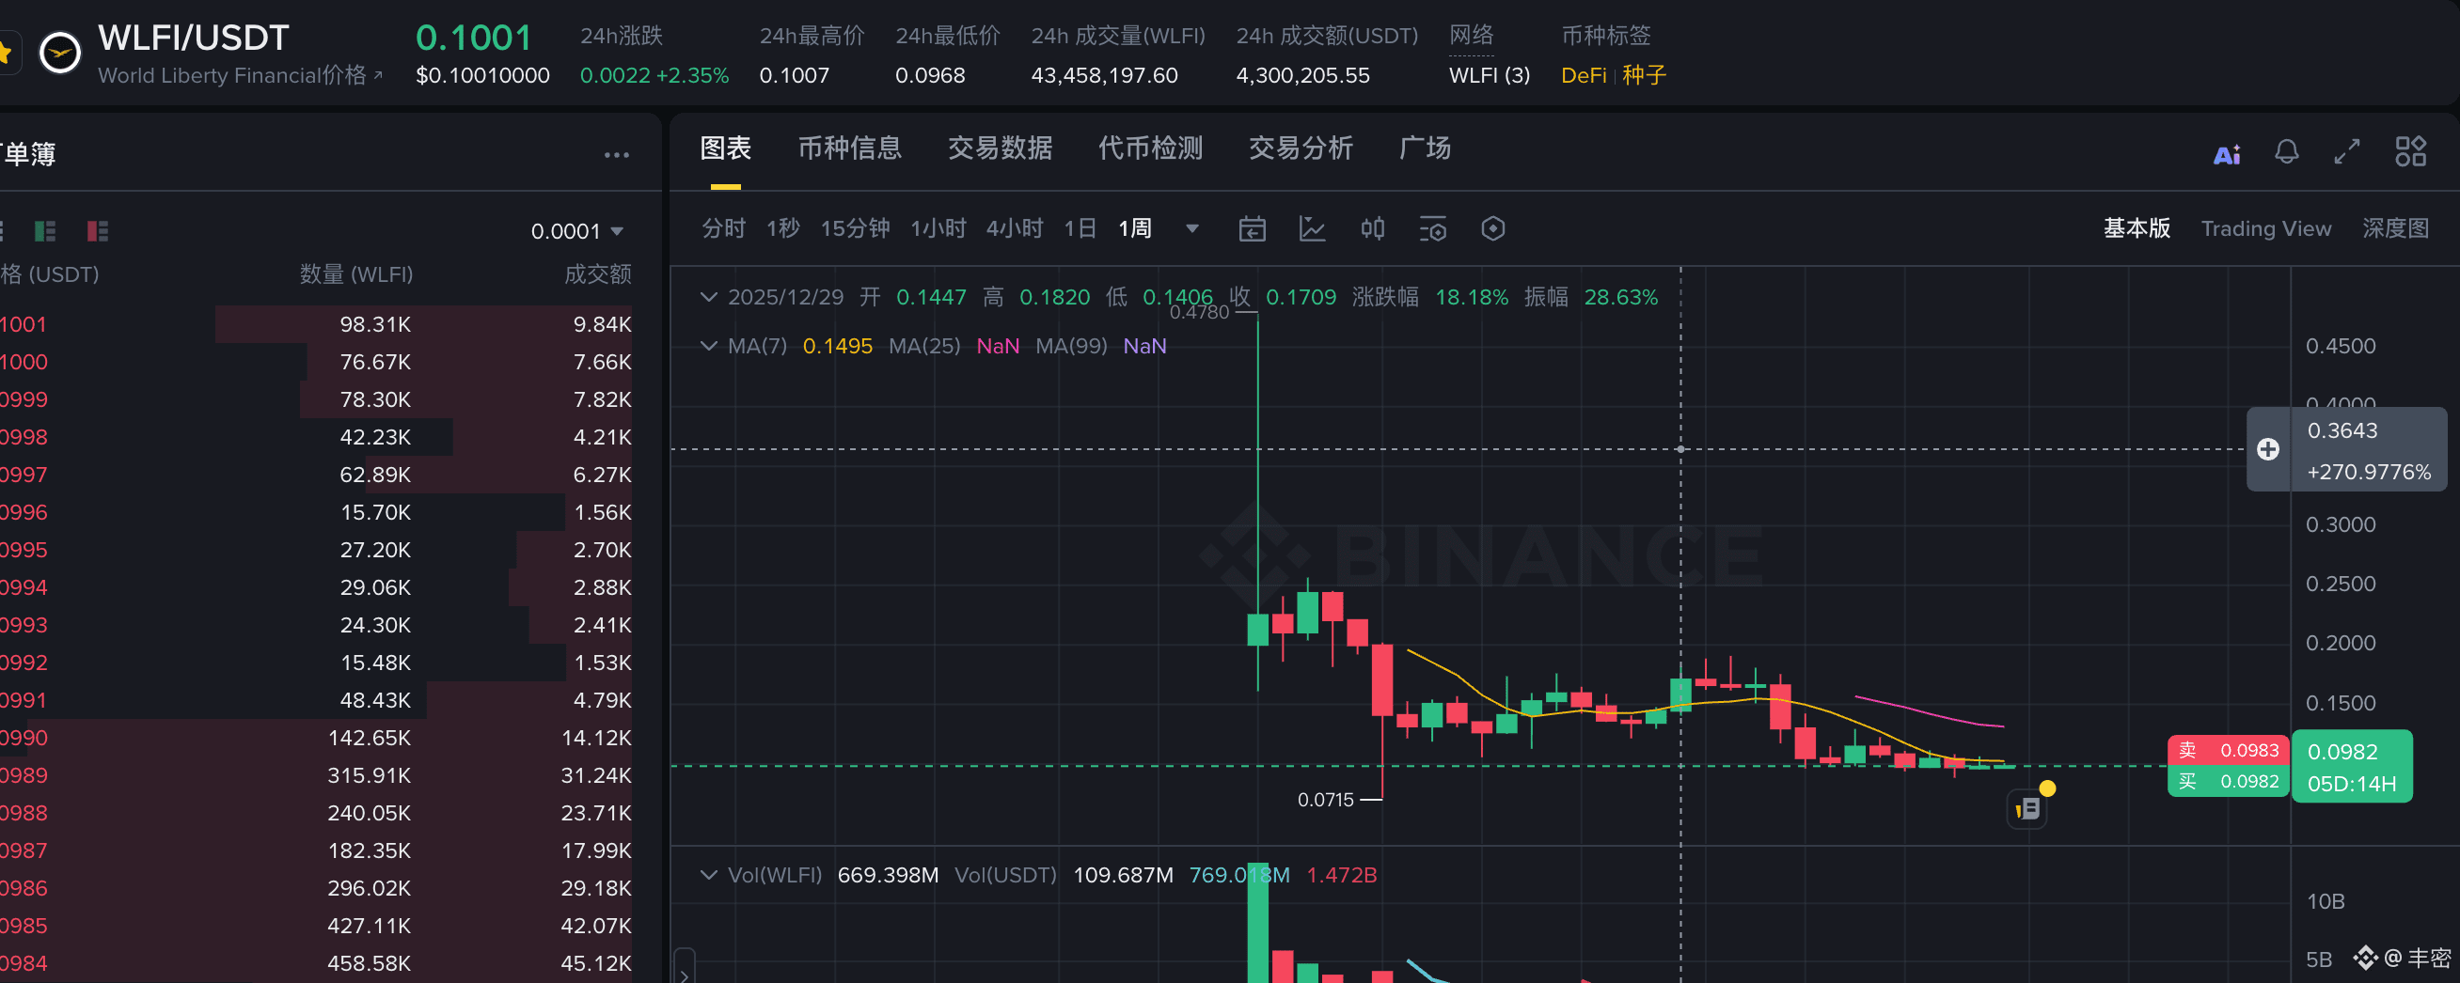
Task: Select the 图表 tab
Action: click(x=726, y=148)
